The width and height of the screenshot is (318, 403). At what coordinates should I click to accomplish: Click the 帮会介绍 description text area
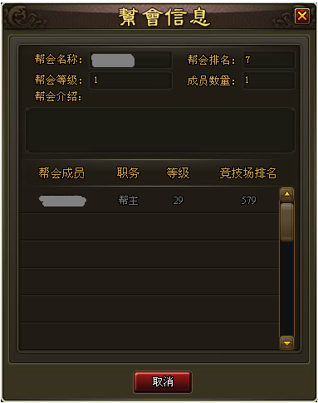coord(160,130)
